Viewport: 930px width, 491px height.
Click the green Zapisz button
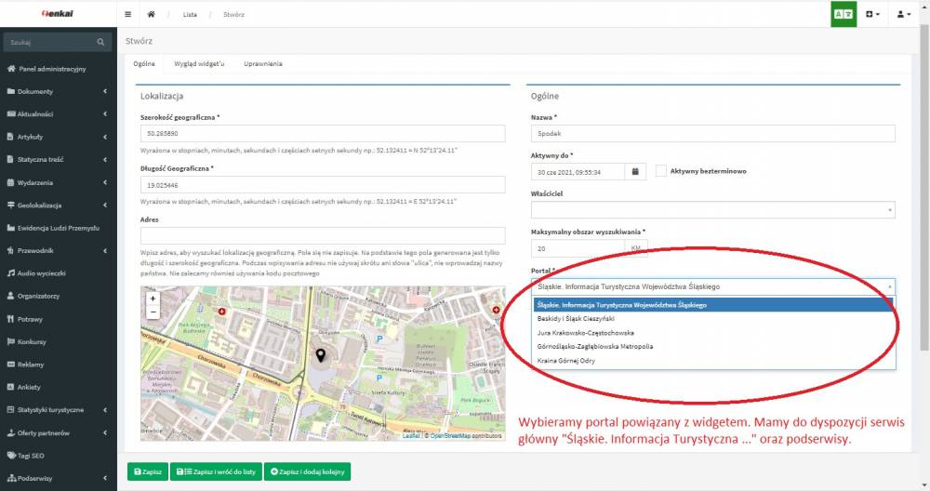pos(148,472)
